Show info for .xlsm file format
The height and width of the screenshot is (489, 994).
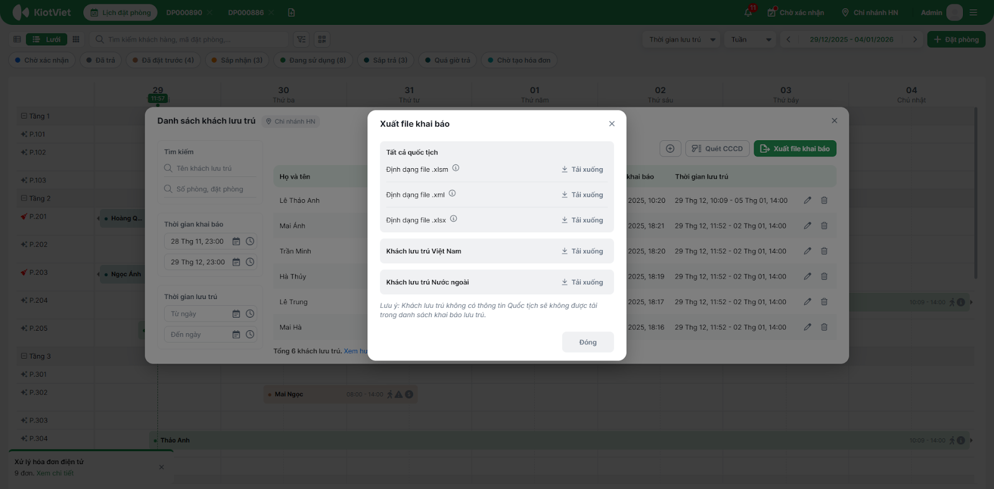(x=455, y=168)
